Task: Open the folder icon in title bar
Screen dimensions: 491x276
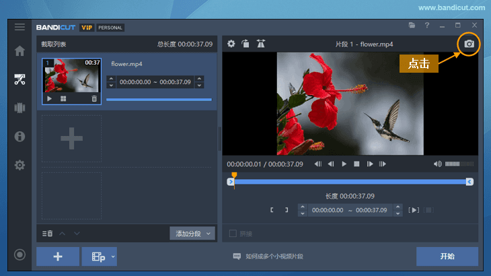Action: click(x=412, y=26)
